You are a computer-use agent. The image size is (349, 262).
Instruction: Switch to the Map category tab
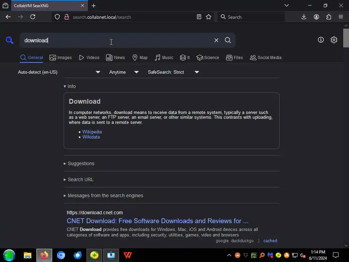[140, 58]
